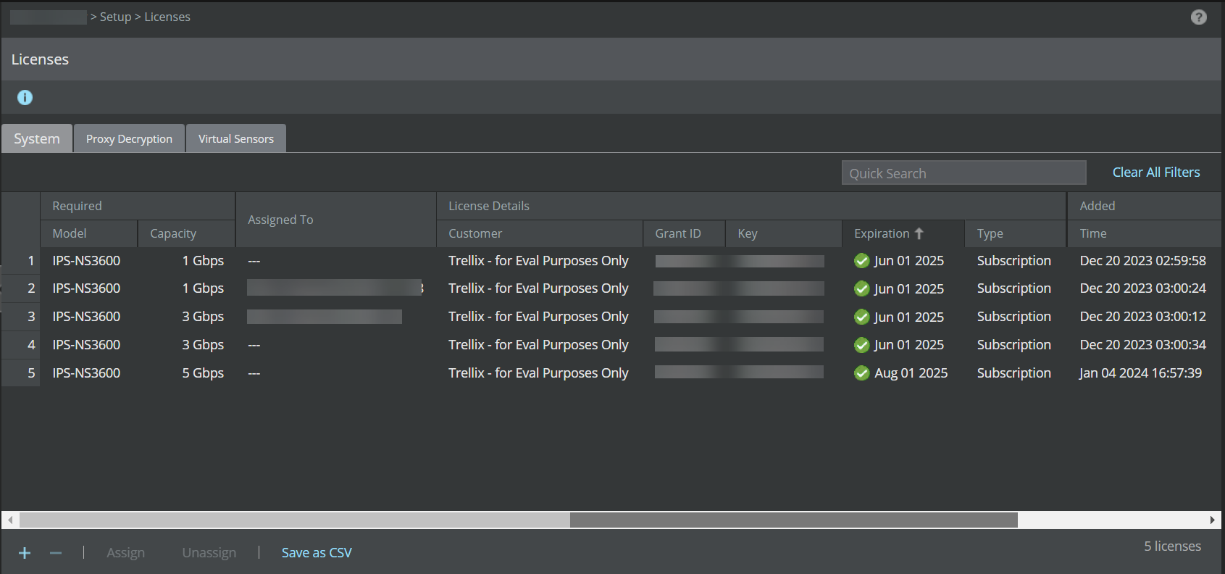
Task: Click the green status check for row 2
Action: click(x=861, y=288)
